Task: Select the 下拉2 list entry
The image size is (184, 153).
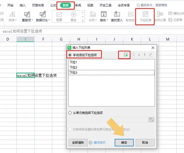Action: pyautogui.click(x=112, y=67)
